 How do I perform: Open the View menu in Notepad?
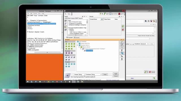39,13
